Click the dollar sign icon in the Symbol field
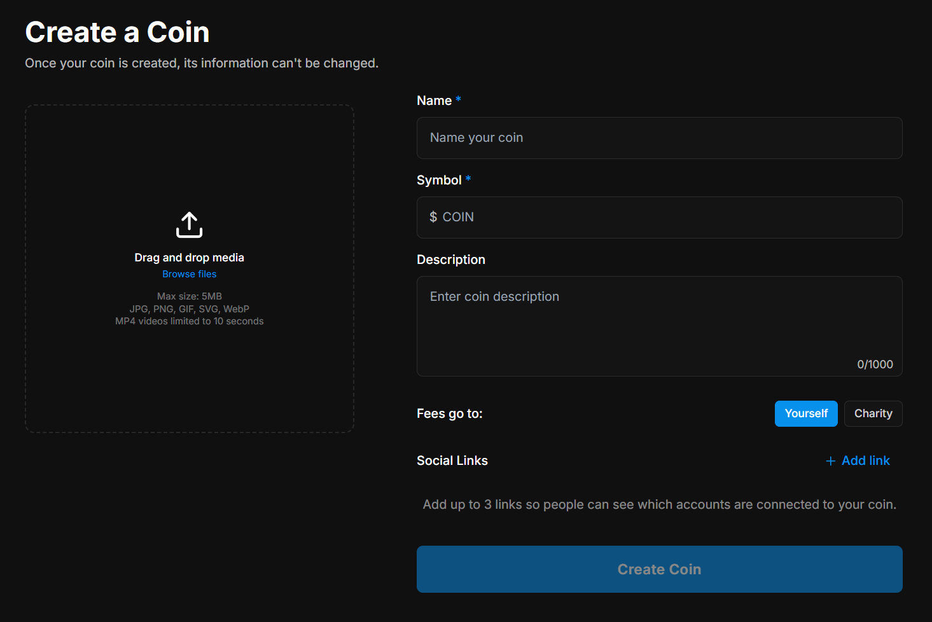Image resolution: width=932 pixels, height=622 pixels. click(434, 217)
